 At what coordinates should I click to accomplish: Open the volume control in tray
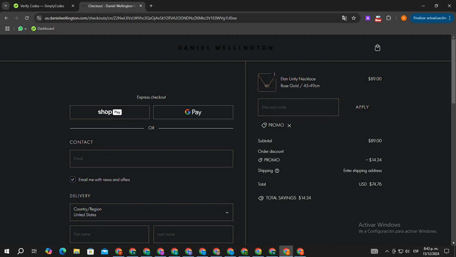click(x=407, y=251)
